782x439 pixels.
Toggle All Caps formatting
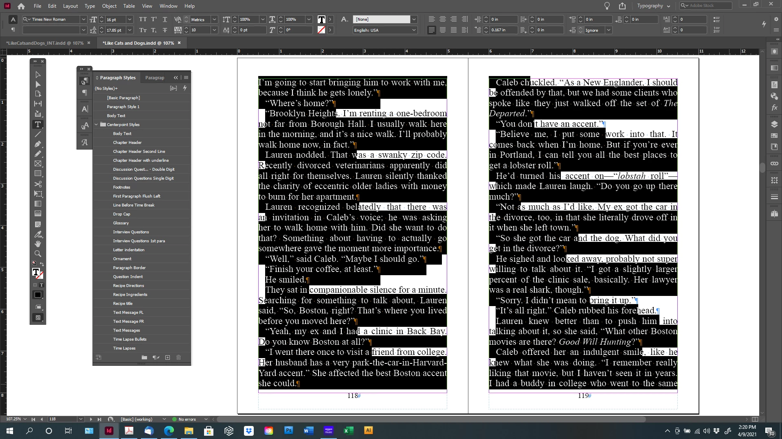pos(143,19)
